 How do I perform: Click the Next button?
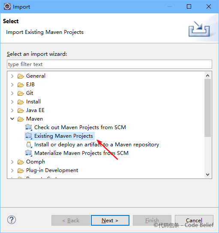point(110,221)
